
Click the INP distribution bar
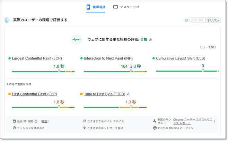tap(115, 72)
